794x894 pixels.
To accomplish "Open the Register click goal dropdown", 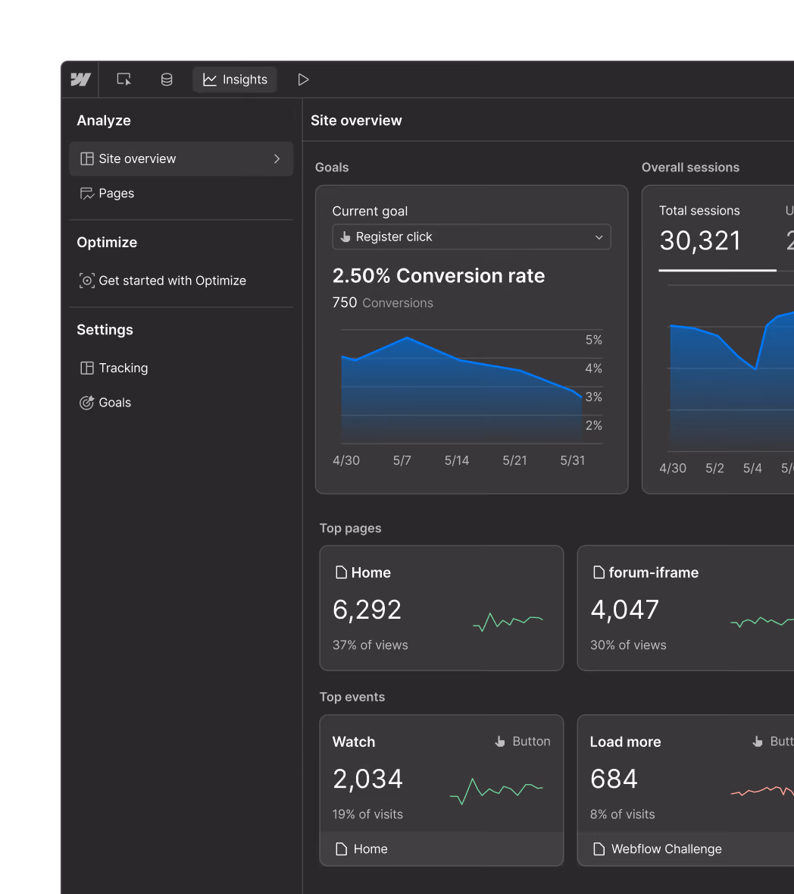I will (471, 237).
